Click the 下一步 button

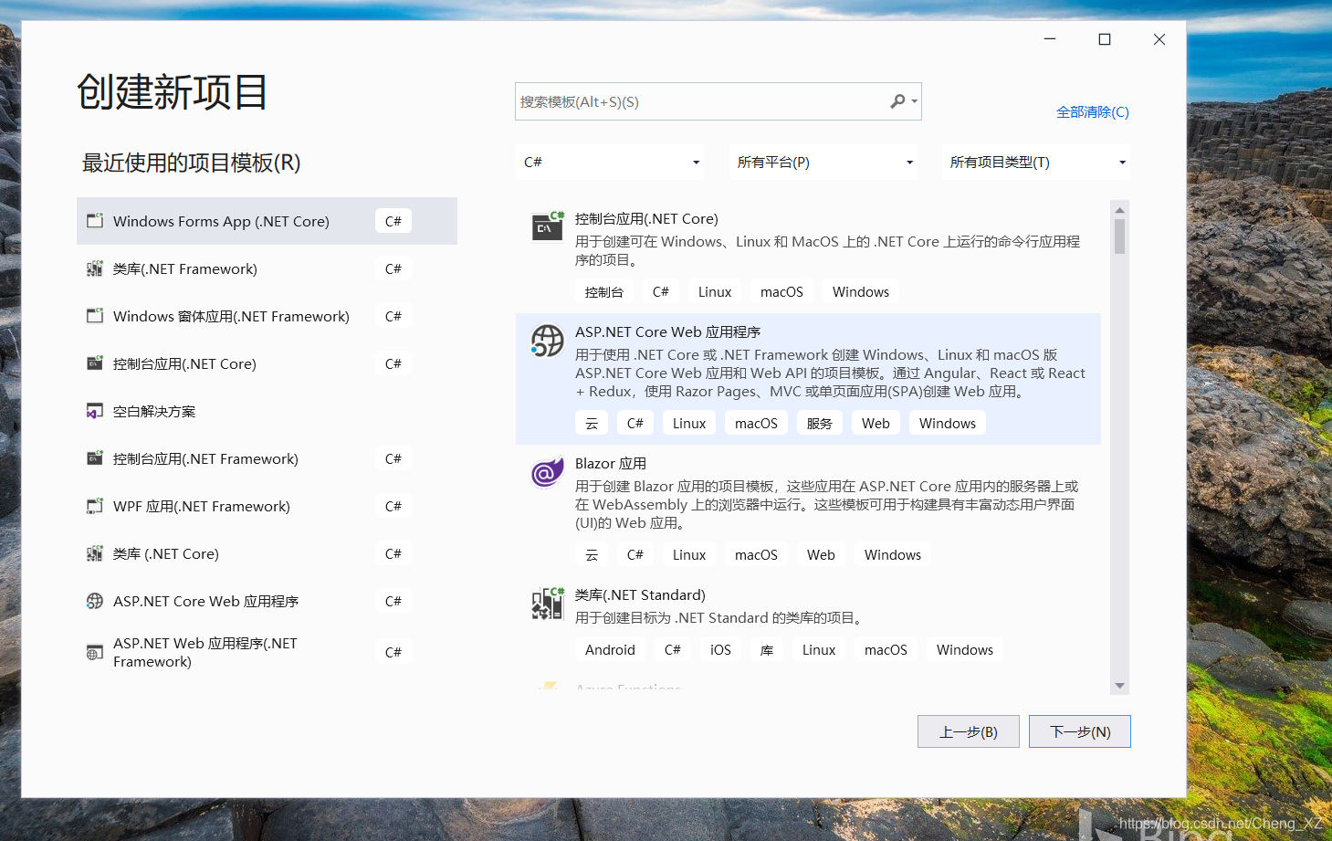click(x=1079, y=731)
